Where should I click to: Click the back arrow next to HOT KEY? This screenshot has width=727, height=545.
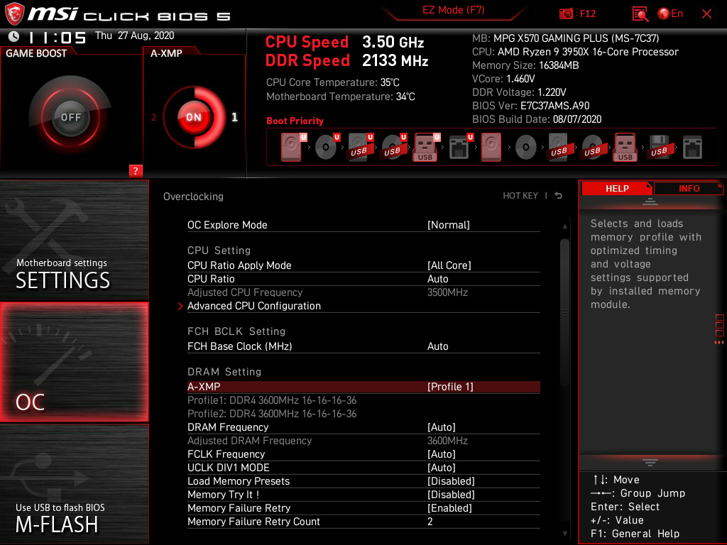[x=558, y=196]
